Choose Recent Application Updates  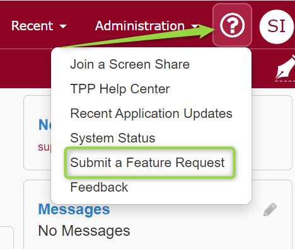151,113
